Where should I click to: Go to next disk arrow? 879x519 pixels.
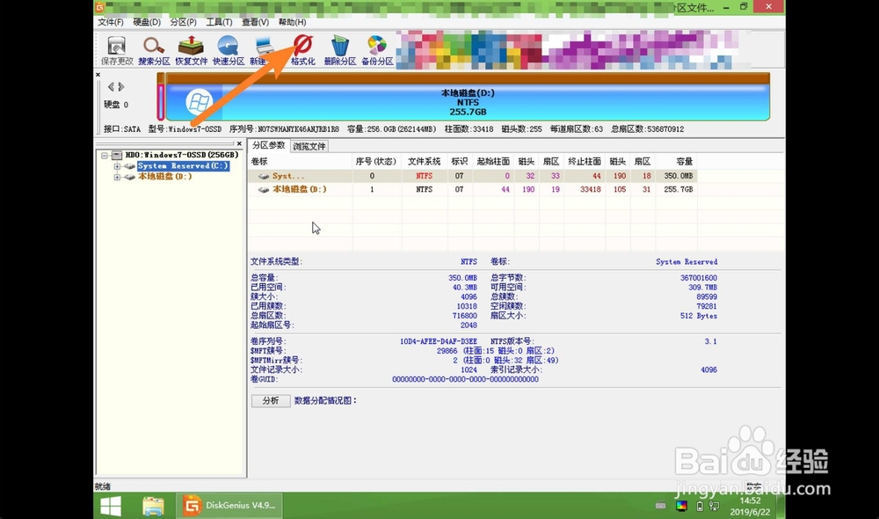pyautogui.click(x=121, y=86)
